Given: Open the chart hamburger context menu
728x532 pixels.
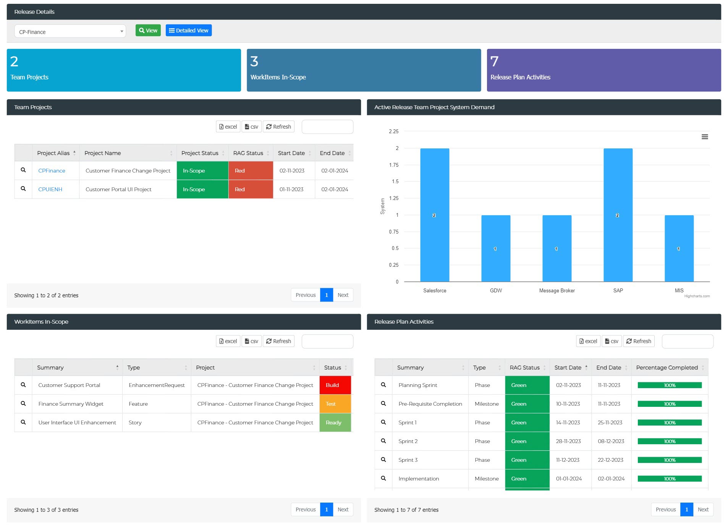Looking at the screenshot, I should [705, 137].
